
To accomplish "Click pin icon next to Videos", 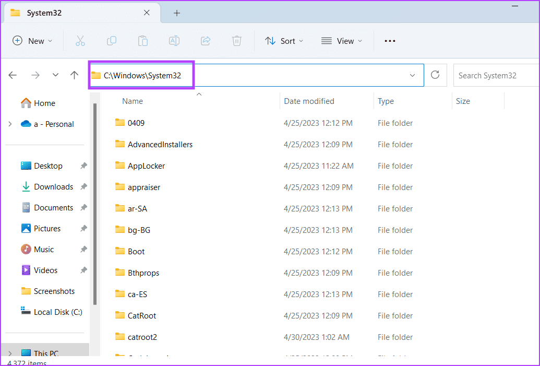I will 83,270.
